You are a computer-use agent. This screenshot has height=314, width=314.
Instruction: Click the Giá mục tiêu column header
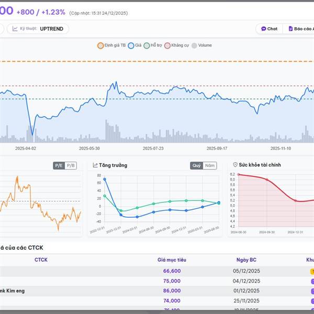point(172,260)
